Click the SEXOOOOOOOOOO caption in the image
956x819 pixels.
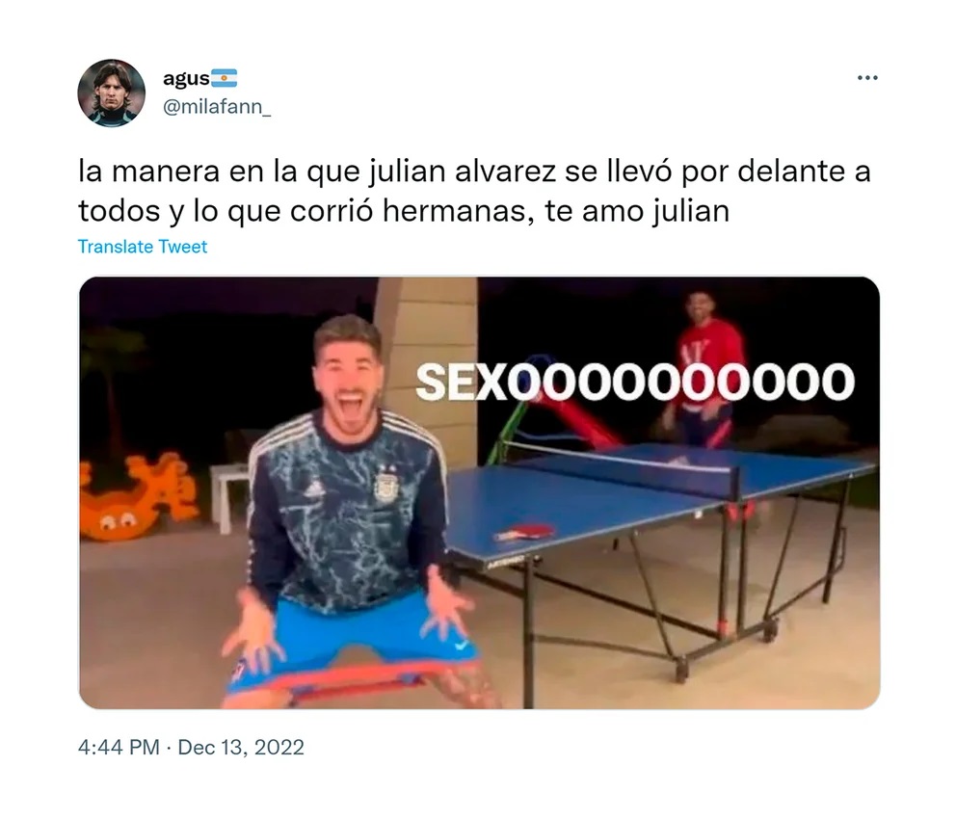pos(635,383)
